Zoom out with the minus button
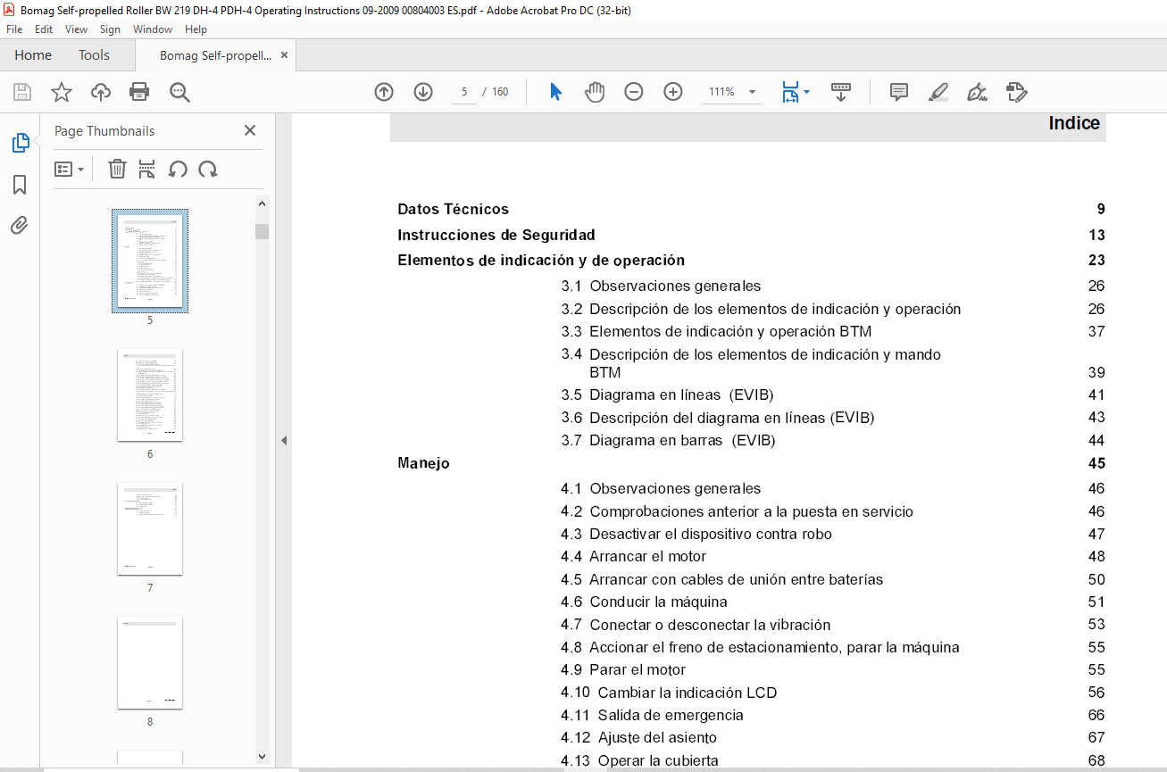Image resolution: width=1167 pixels, height=772 pixels. 634,92
